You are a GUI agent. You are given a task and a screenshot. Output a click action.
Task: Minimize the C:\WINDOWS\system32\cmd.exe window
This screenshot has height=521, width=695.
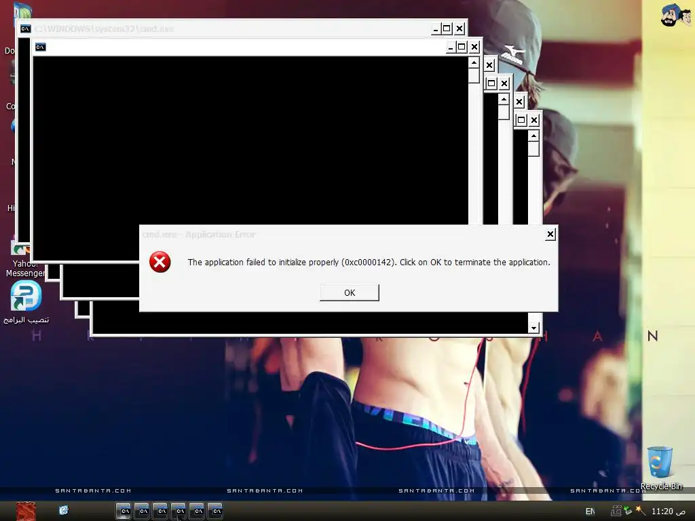436,28
